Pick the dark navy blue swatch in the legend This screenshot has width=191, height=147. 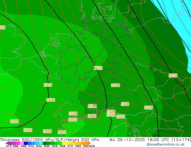click(26, 143)
